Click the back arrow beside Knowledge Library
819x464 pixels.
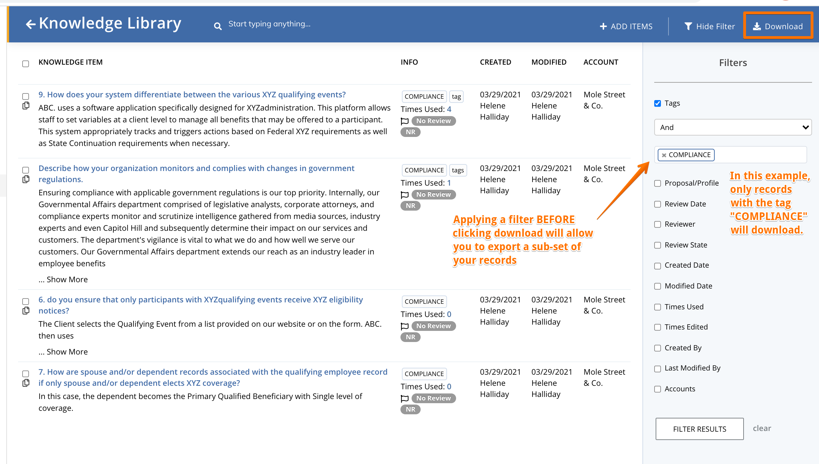31,24
